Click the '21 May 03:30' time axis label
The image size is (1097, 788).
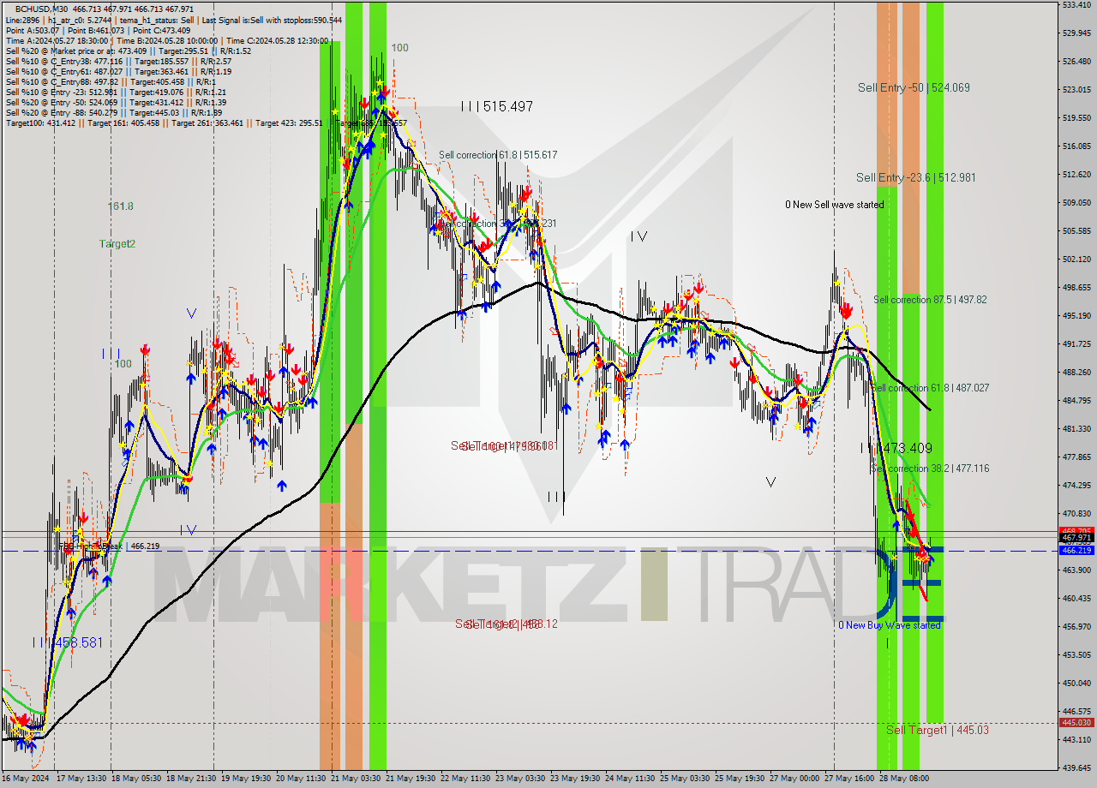(355, 779)
